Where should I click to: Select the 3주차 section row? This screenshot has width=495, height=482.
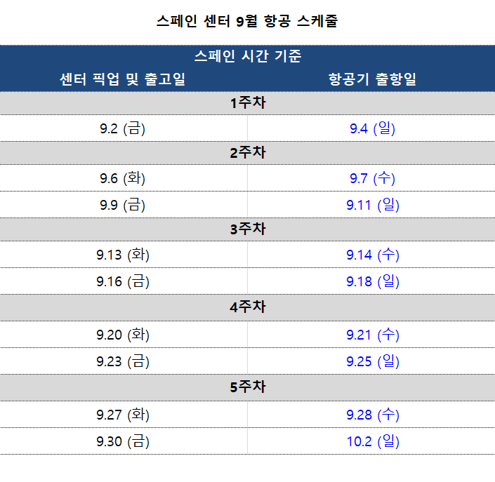click(247, 229)
